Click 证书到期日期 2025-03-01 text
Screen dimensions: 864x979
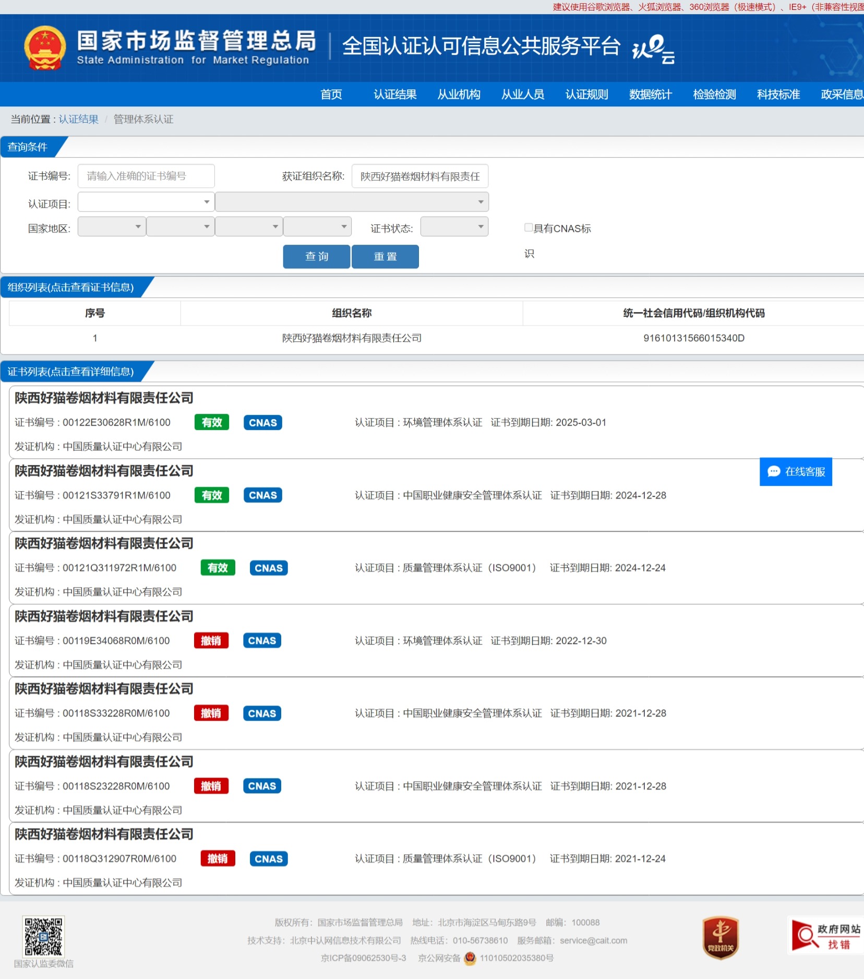(548, 423)
